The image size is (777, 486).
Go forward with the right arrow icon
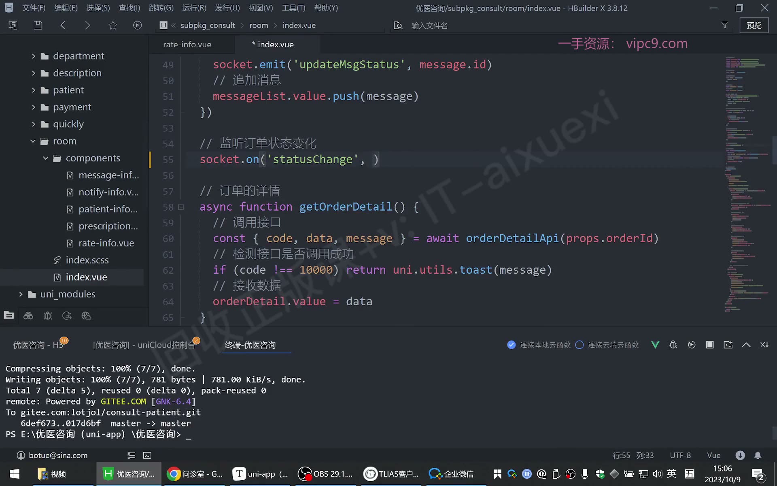point(87,25)
